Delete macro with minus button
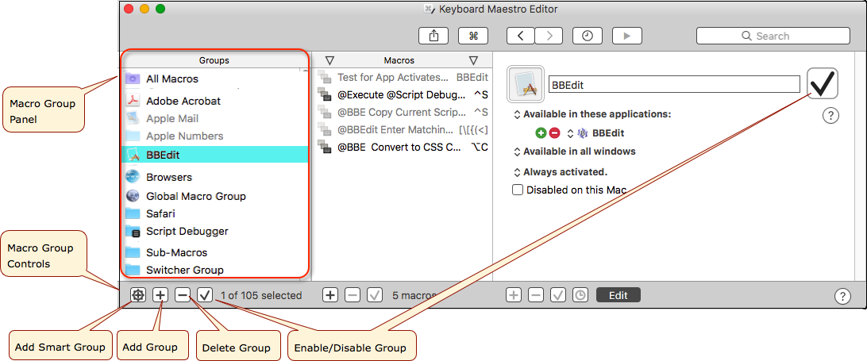The image size is (867, 361). point(353,295)
